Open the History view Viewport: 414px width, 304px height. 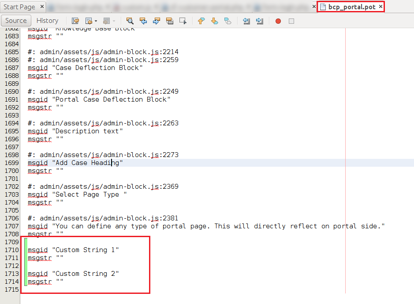coord(47,21)
